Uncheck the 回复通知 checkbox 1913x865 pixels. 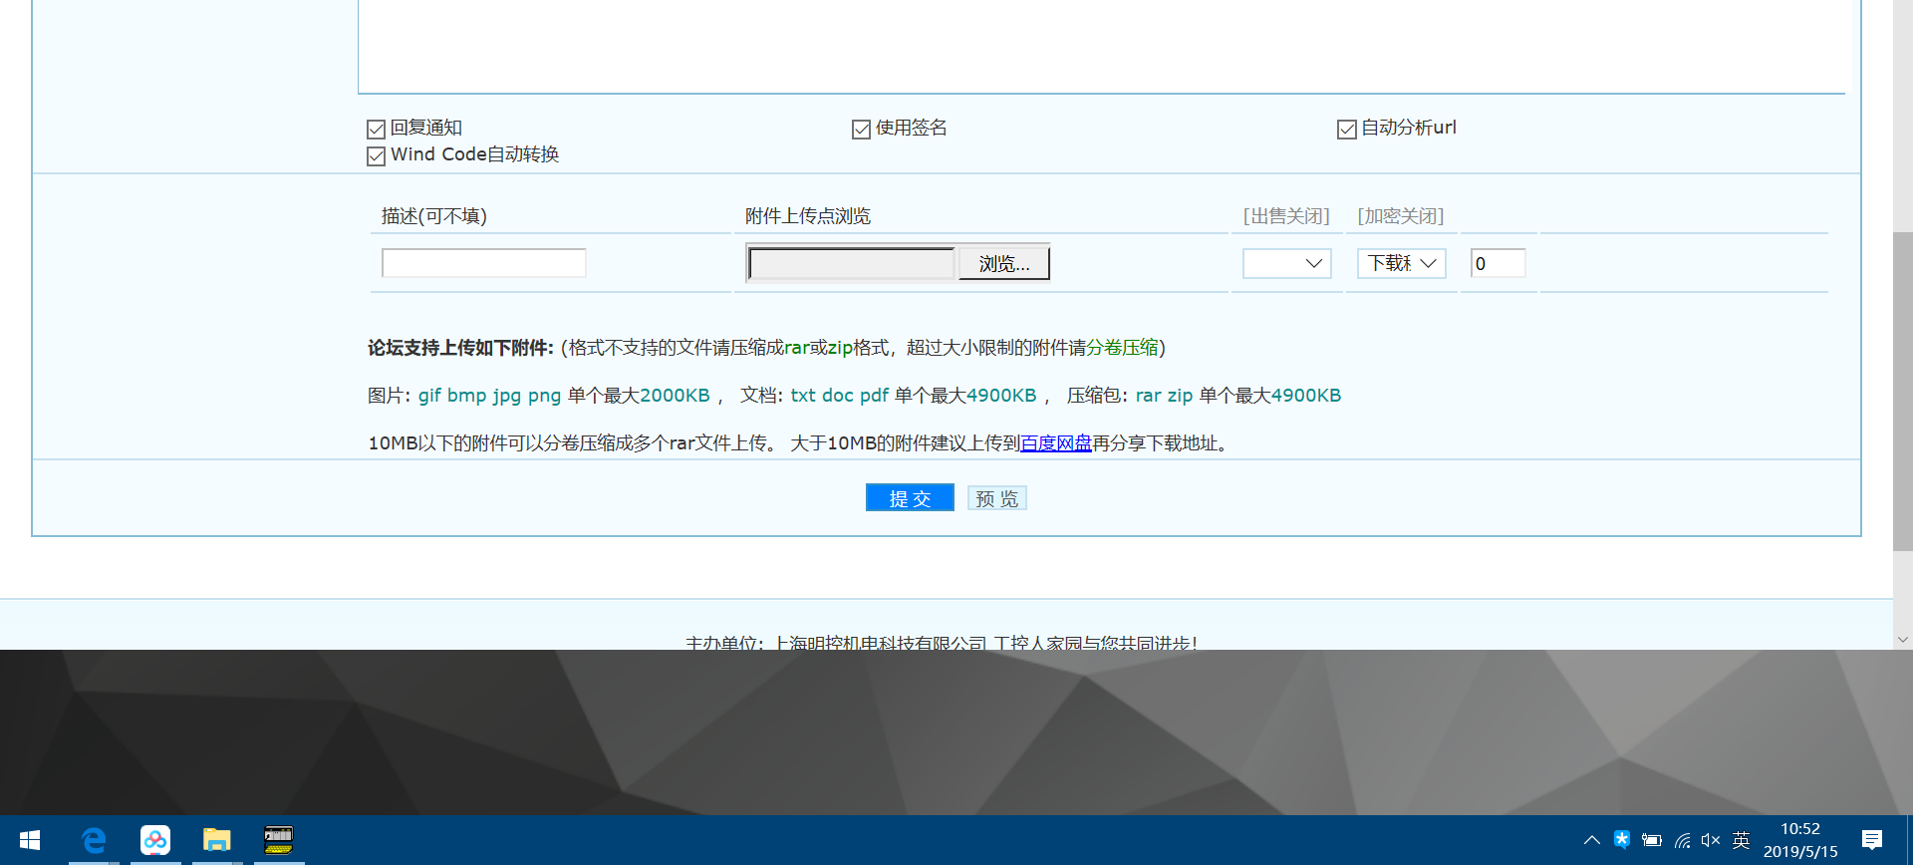pyautogui.click(x=376, y=130)
